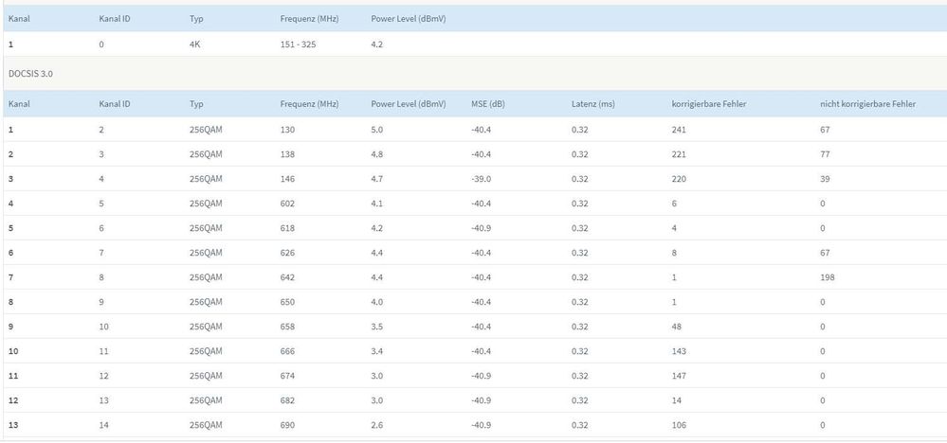Image resolution: width=947 pixels, height=443 pixels.
Task: Click correctable errors value 220
Action: [x=679, y=179]
